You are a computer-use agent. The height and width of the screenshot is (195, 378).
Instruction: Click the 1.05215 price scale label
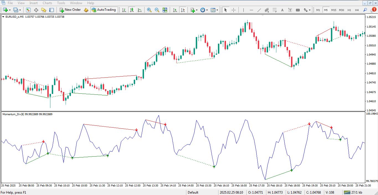(x=371, y=17)
